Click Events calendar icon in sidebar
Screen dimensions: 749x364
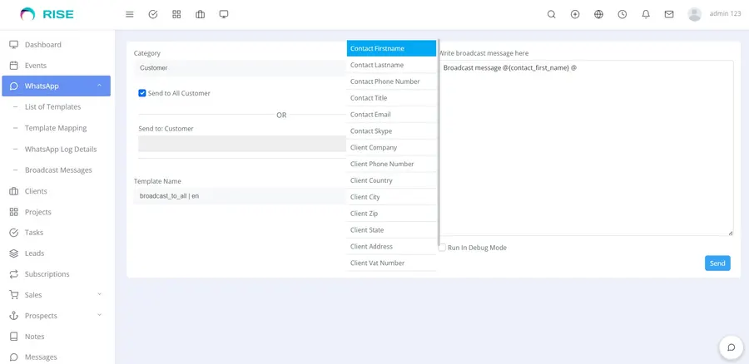coord(14,66)
